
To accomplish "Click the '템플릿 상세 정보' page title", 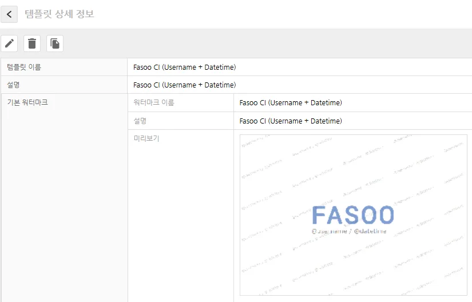I will tap(60, 14).
